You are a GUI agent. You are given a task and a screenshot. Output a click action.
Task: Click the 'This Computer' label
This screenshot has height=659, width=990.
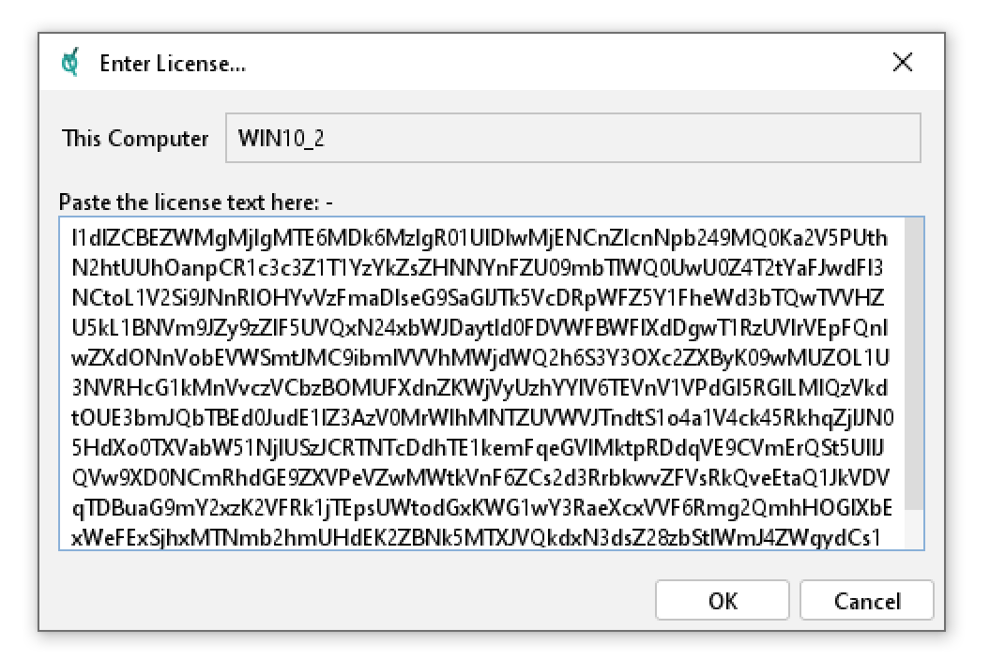[135, 139]
